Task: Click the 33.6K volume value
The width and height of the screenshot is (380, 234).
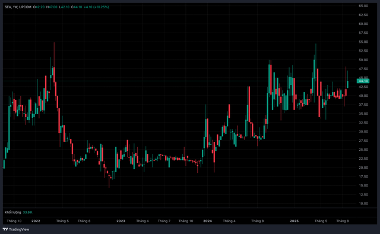Action: (27, 212)
